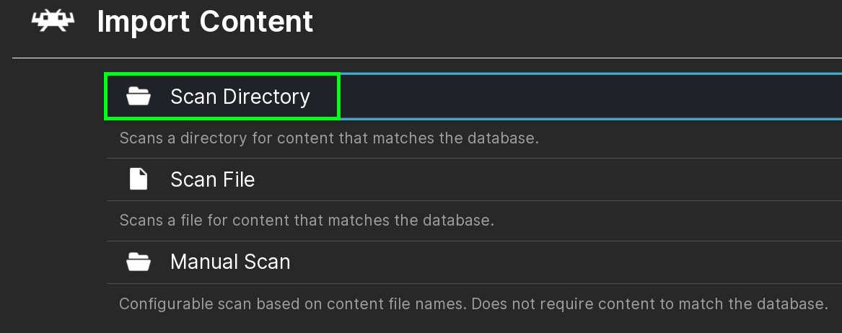Screen dimensions: 842x333
Task: Click the Manual Scan description text
Action: point(473,303)
